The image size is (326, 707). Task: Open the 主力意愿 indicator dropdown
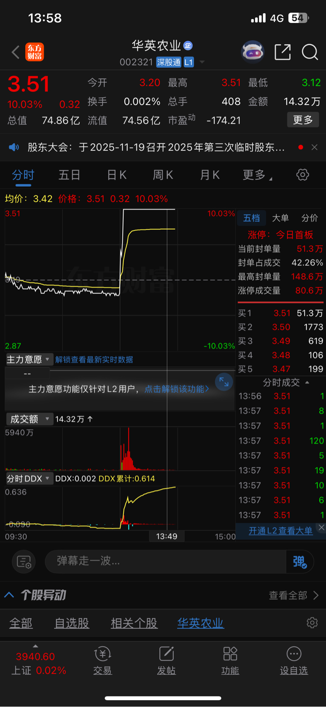29,360
